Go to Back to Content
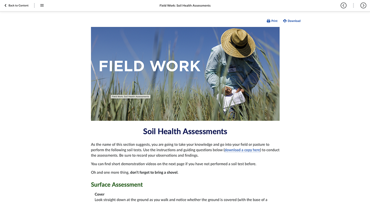370x203 pixels. pos(18,6)
